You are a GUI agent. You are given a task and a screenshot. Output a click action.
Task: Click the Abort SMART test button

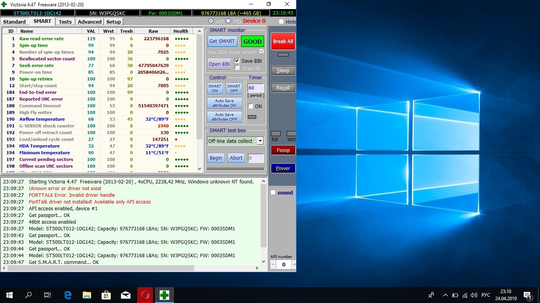pyautogui.click(x=236, y=158)
